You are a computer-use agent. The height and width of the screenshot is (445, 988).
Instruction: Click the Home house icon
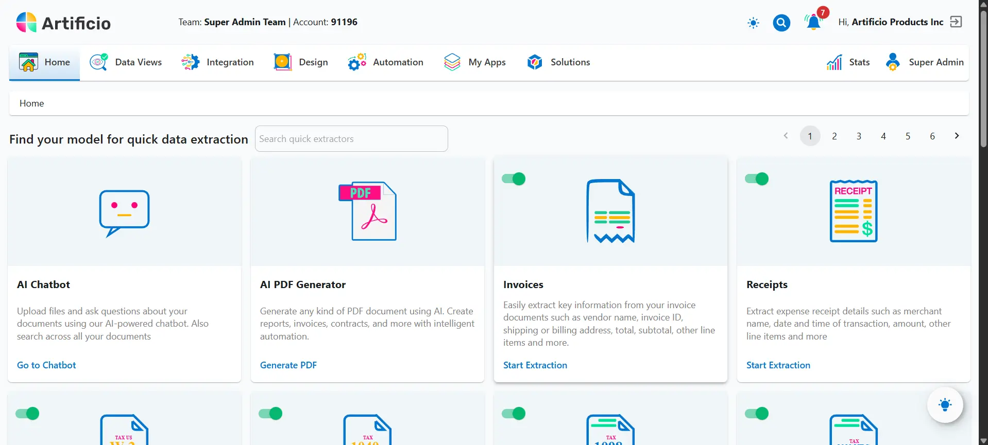[28, 62]
